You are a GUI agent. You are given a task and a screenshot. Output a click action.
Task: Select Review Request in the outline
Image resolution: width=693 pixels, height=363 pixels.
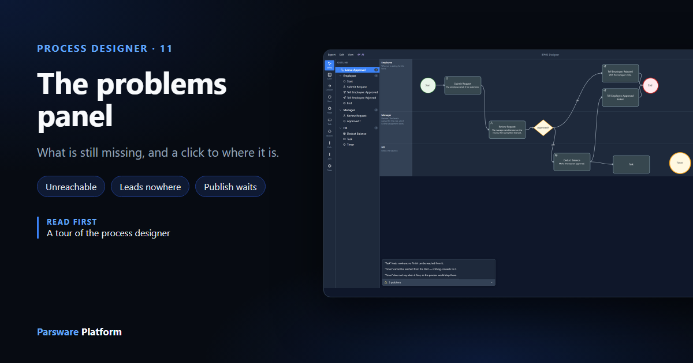[357, 115]
